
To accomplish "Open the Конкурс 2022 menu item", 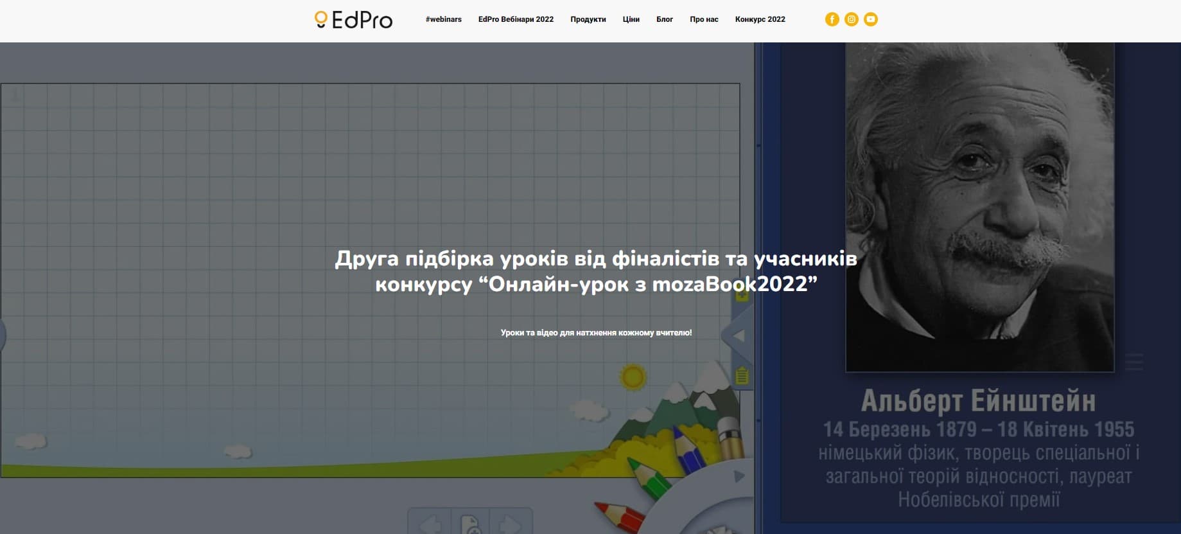I will tap(760, 19).
